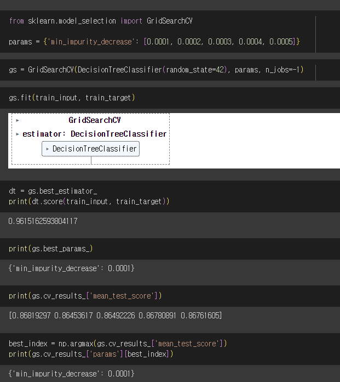Click the random_state=42 argument
This screenshot has width=340, height=382.
click(195, 70)
